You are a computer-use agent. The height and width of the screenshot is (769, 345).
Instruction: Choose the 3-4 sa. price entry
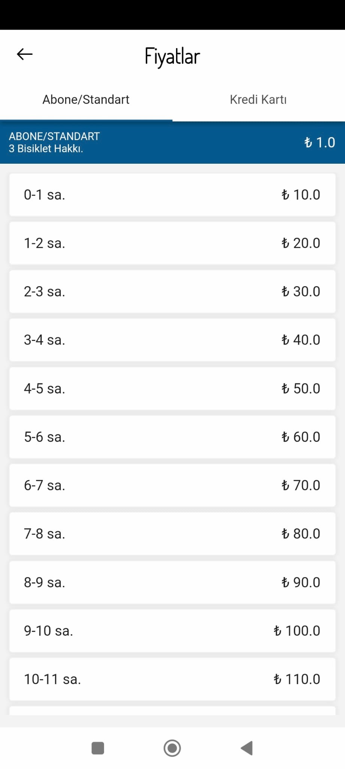coord(172,340)
